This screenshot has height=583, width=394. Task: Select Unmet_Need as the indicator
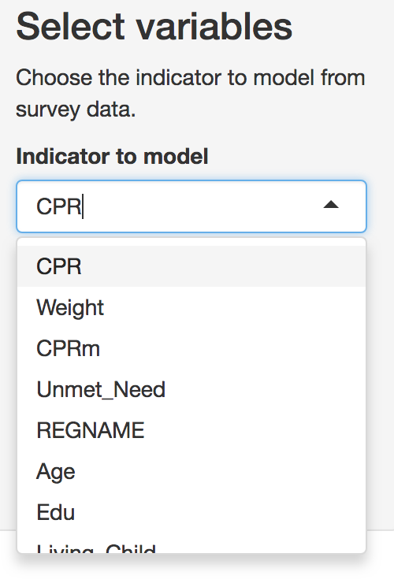[x=191, y=389]
